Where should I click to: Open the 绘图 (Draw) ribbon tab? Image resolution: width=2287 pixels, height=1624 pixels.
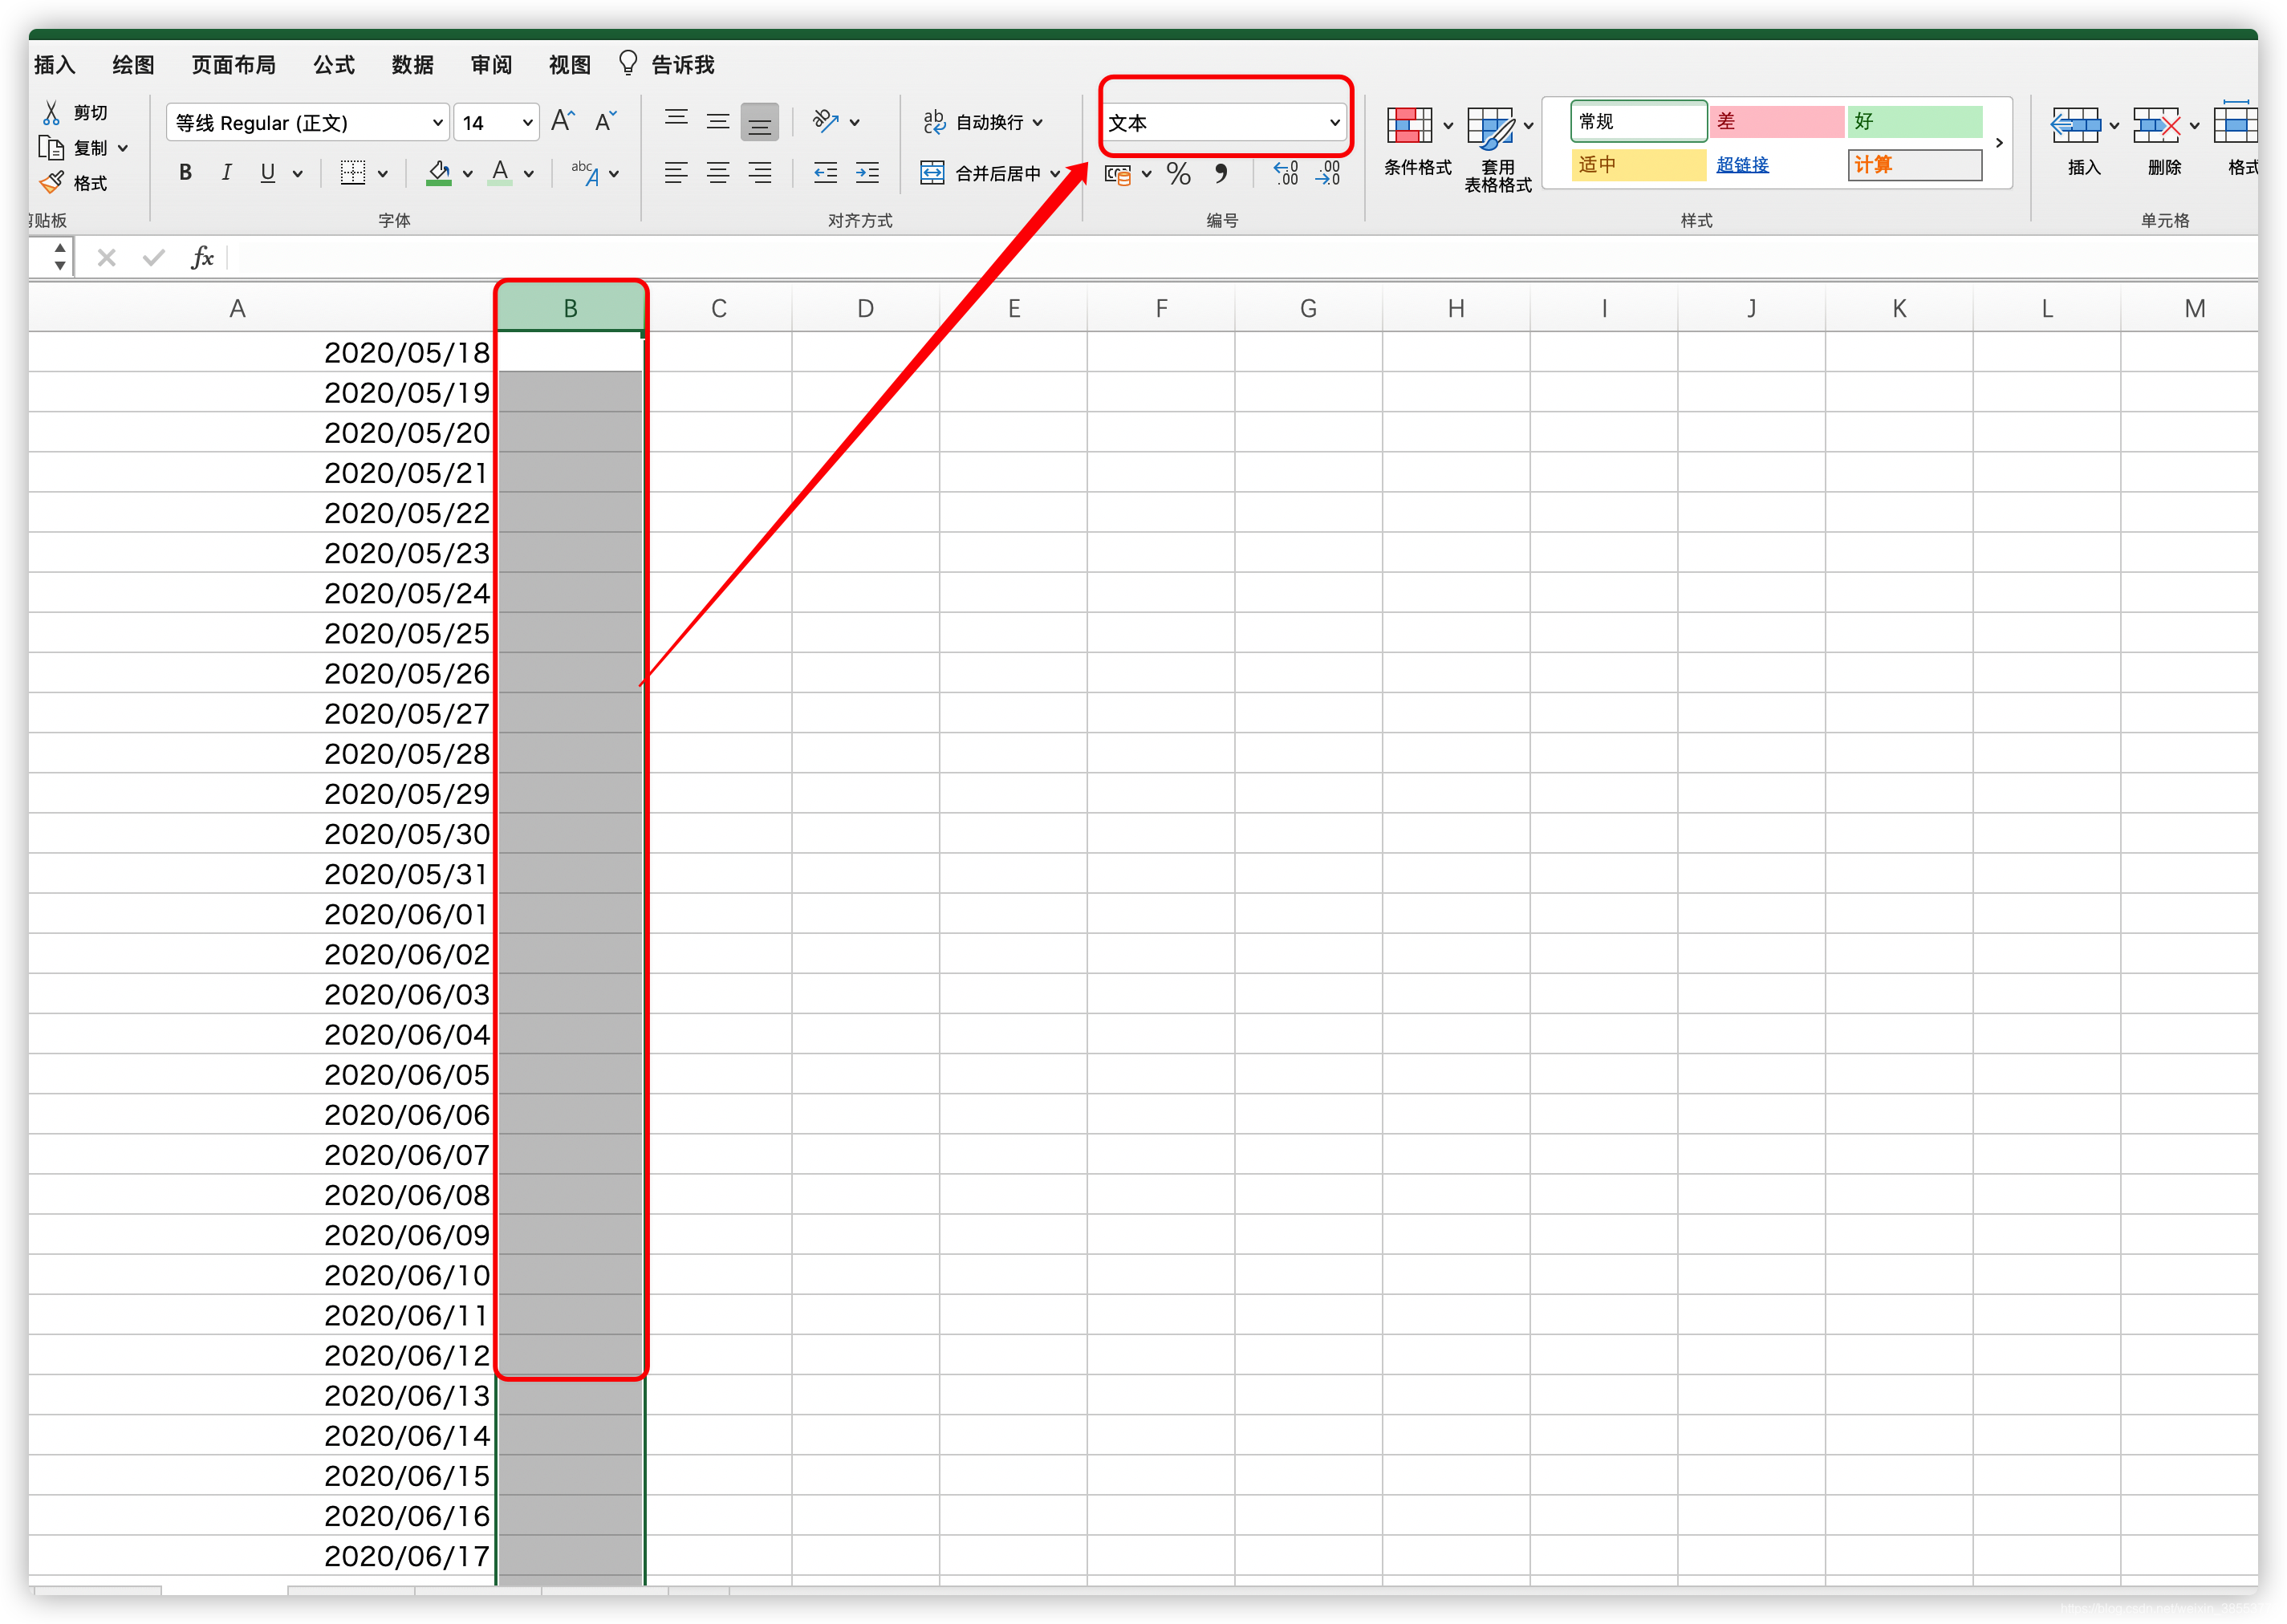pos(133,65)
